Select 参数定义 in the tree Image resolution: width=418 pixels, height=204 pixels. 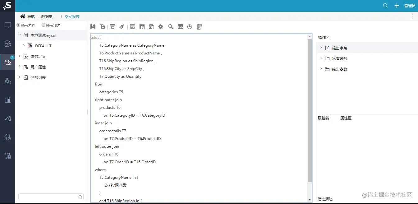point(38,56)
